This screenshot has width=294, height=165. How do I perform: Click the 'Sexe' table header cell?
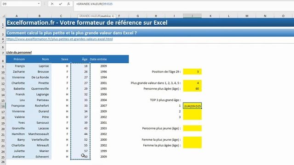[61, 59]
